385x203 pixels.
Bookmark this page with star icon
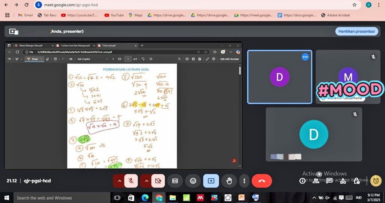coord(354,5)
